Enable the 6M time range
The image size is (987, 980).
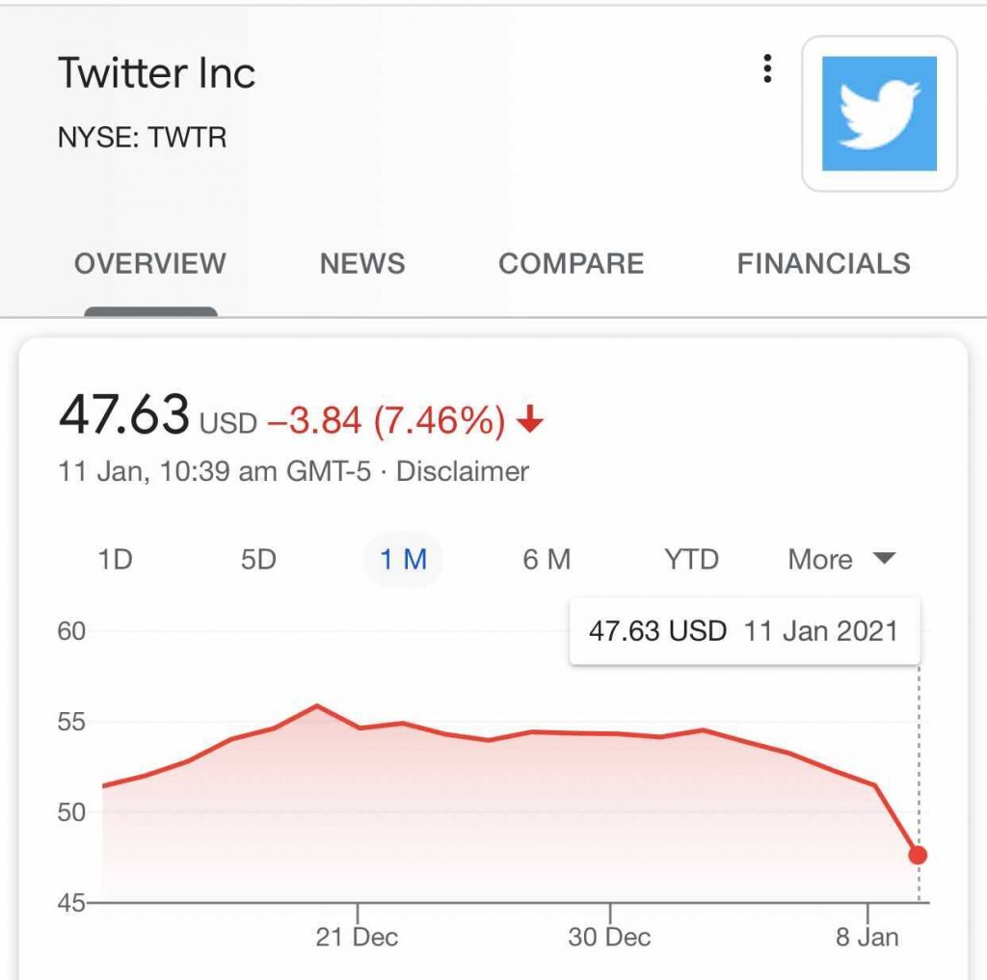(545, 559)
